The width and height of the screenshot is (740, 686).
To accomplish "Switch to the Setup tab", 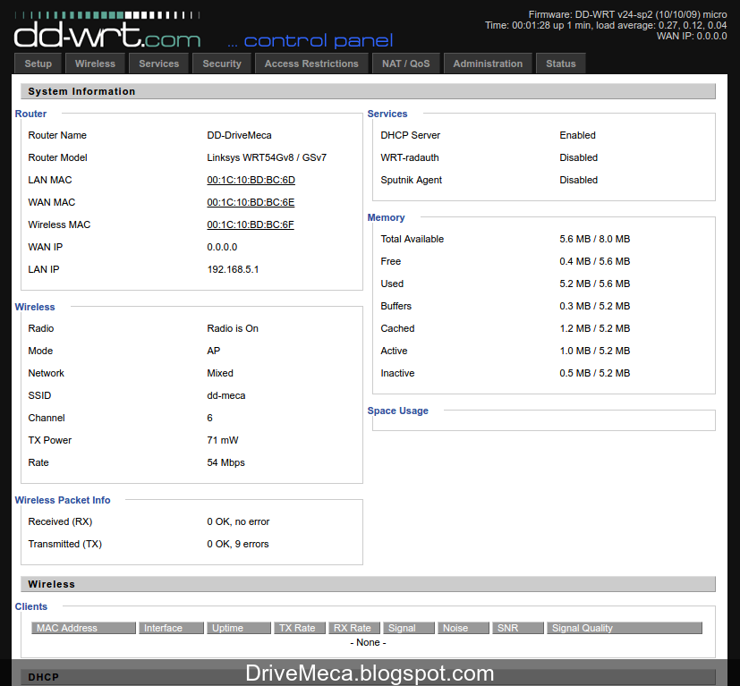I will point(38,63).
